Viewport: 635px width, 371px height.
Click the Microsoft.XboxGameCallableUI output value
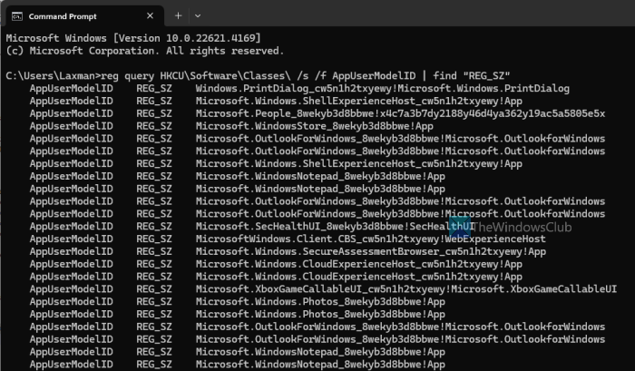tap(406, 289)
